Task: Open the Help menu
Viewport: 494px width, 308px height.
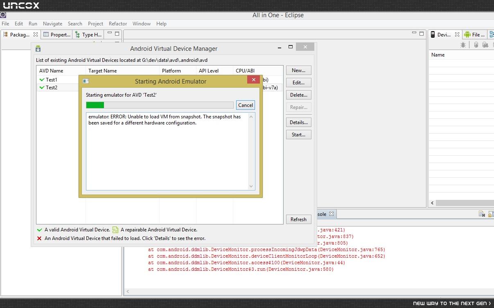Action: [161, 24]
